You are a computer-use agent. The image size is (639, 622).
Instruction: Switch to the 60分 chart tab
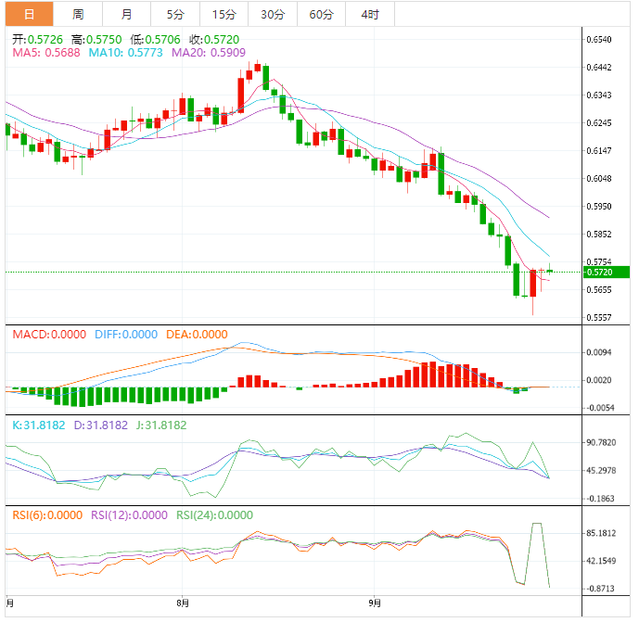321,14
